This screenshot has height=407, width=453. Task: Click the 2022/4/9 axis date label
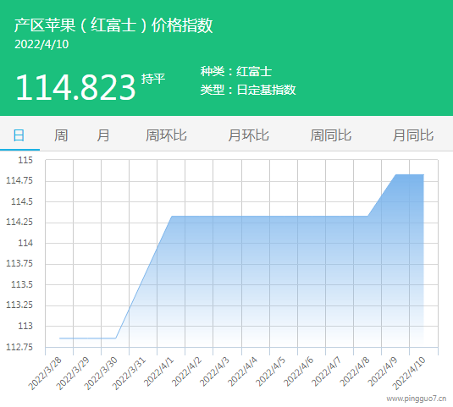pyautogui.click(x=383, y=371)
